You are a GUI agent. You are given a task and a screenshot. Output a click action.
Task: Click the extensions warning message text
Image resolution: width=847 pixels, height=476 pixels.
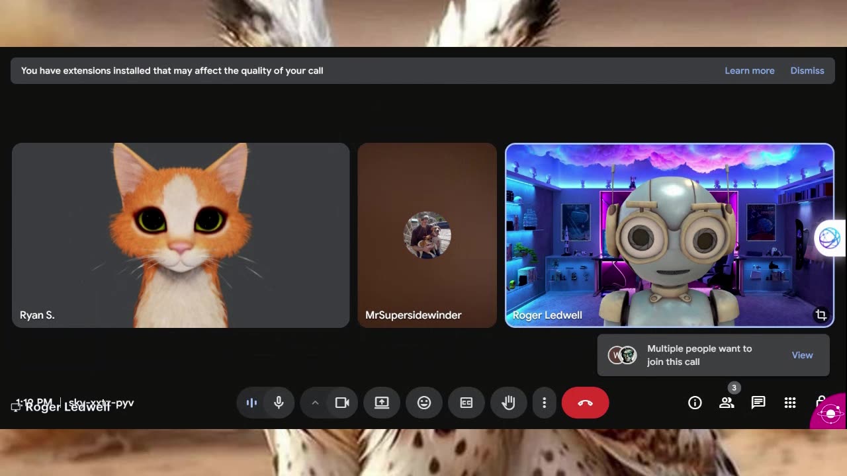(172, 71)
